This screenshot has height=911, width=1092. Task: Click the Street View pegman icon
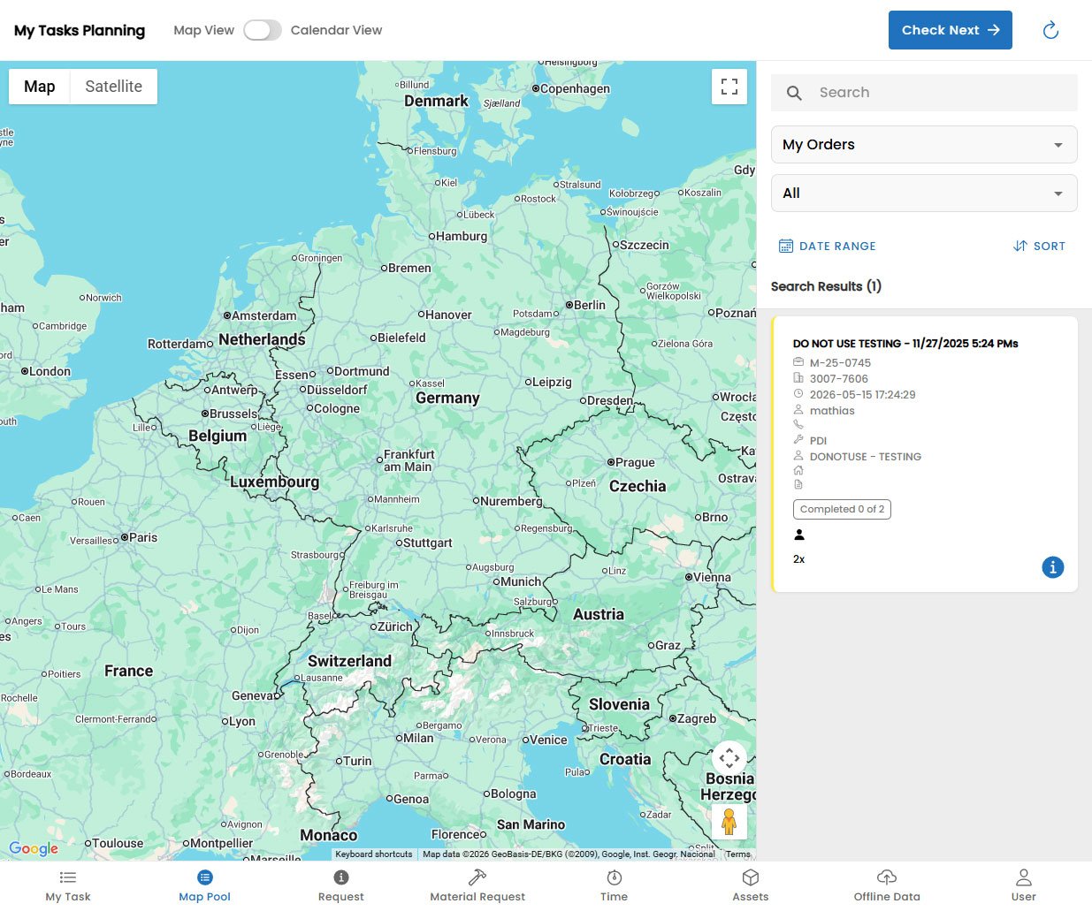coord(729,822)
